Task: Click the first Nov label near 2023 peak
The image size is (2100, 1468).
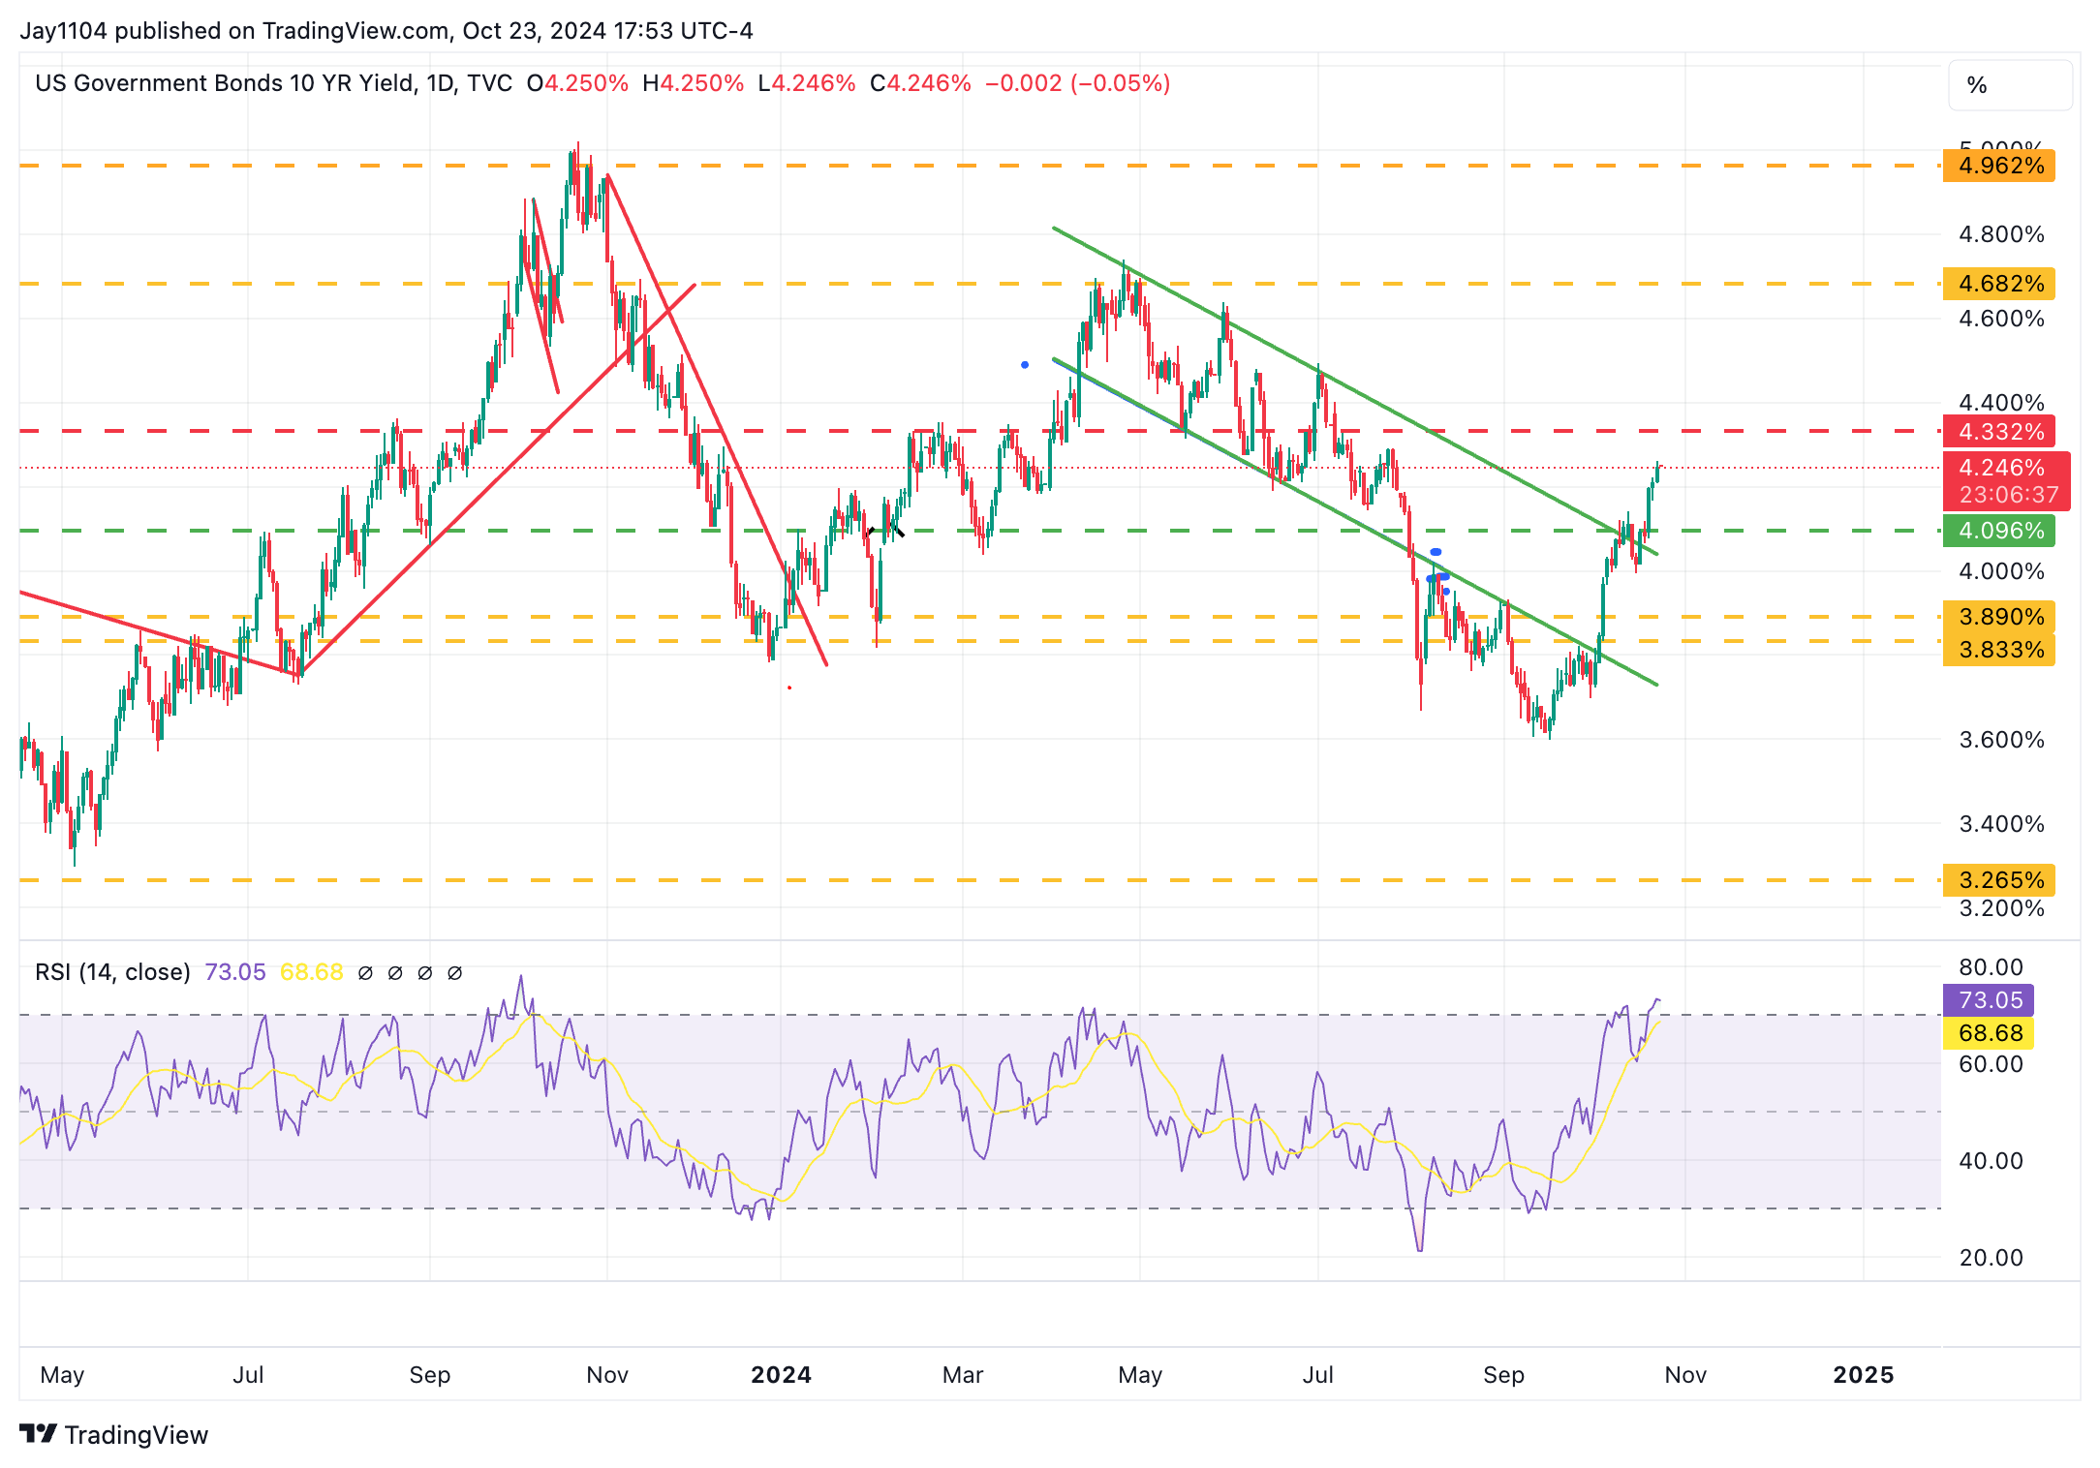Action: click(607, 1375)
